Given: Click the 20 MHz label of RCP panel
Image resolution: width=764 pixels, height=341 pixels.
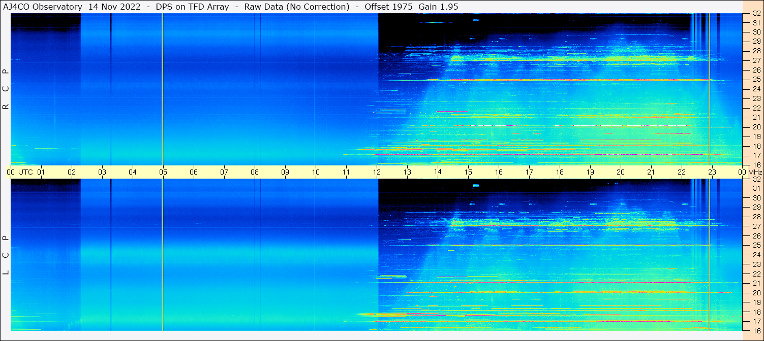Looking at the screenshot, I should click(x=756, y=127).
